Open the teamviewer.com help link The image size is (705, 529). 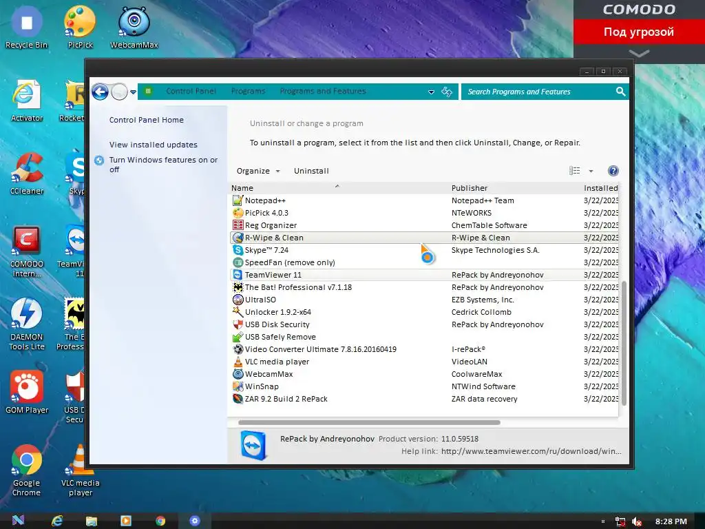[x=531, y=451]
